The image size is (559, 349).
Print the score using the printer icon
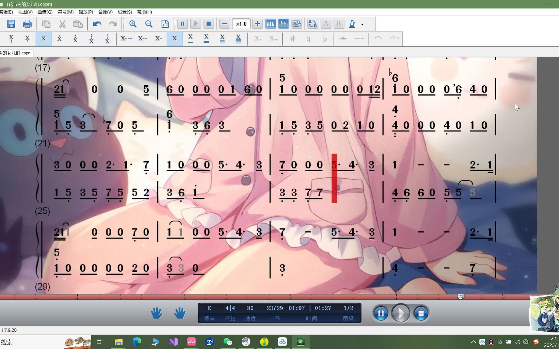[x=27, y=24]
